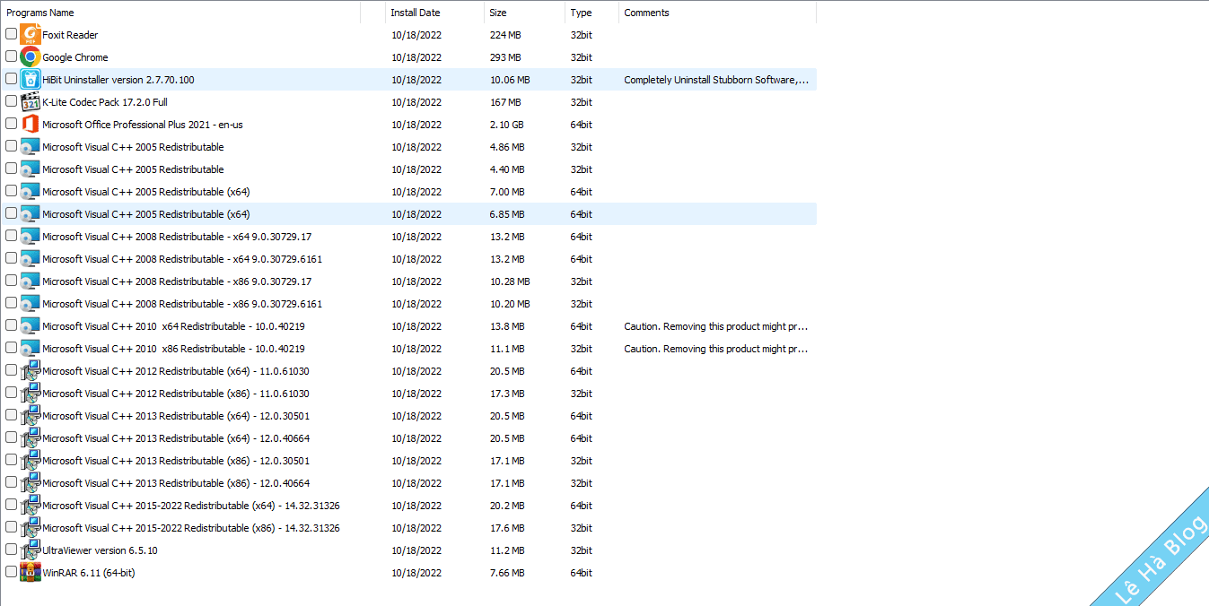The width and height of the screenshot is (1209, 606).
Task: Click the 11.2 MB size cell
Action: (x=507, y=550)
